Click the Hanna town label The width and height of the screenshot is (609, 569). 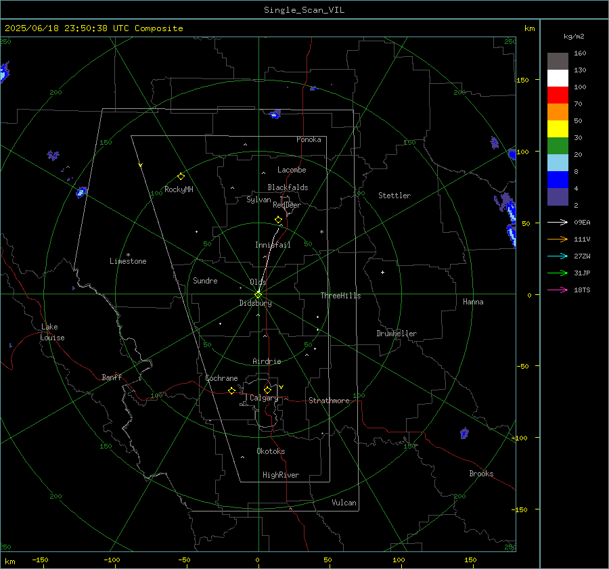(473, 302)
